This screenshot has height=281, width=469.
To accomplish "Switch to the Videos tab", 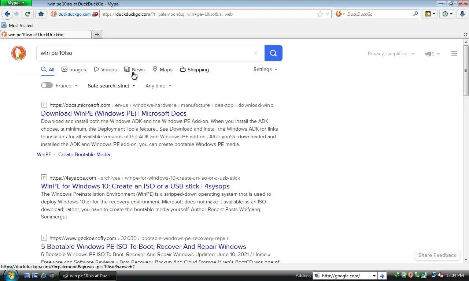I will tap(105, 70).
